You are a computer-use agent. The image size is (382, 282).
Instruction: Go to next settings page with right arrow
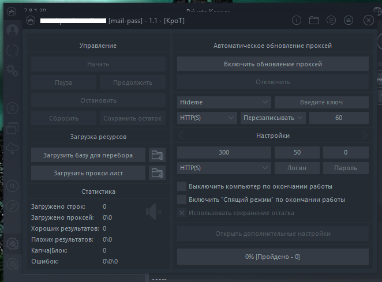(x=365, y=136)
